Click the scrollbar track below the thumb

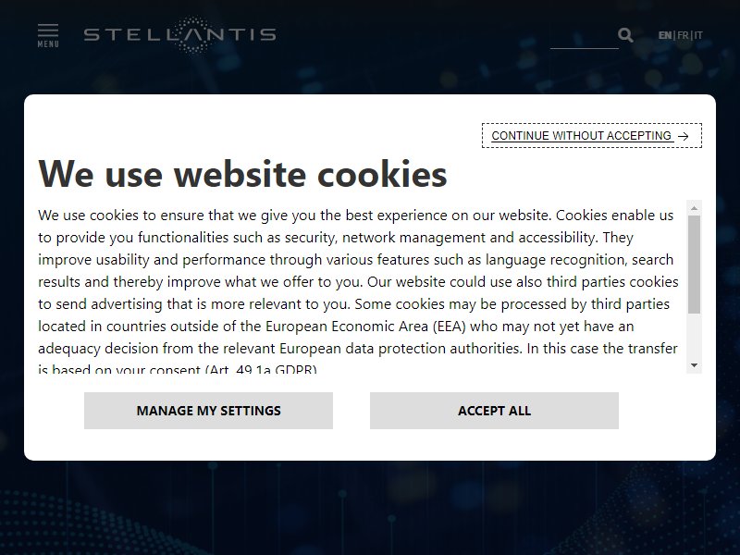click(x=694, y=336)
